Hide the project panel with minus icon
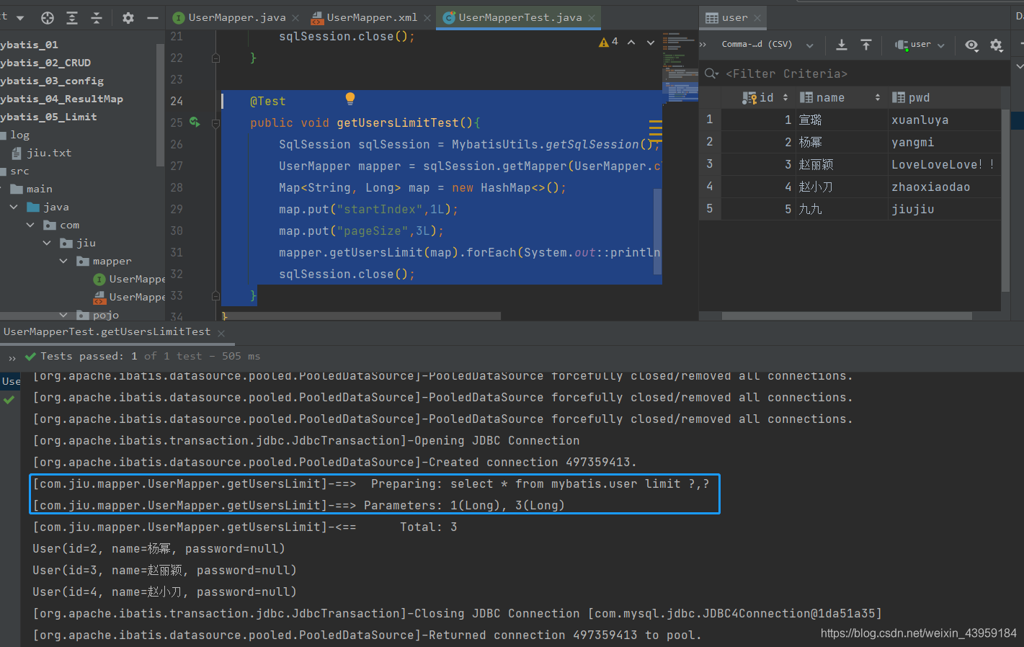 [152, 18]
